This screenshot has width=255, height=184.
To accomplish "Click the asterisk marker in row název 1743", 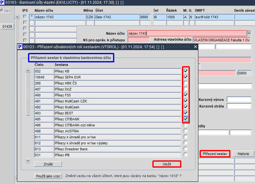I will [x=32, y=17].
